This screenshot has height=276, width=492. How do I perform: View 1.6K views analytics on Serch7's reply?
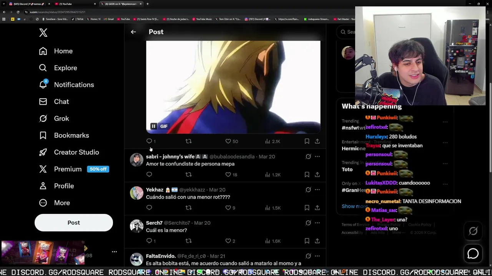pyautogui.click(x=273, y=241)
